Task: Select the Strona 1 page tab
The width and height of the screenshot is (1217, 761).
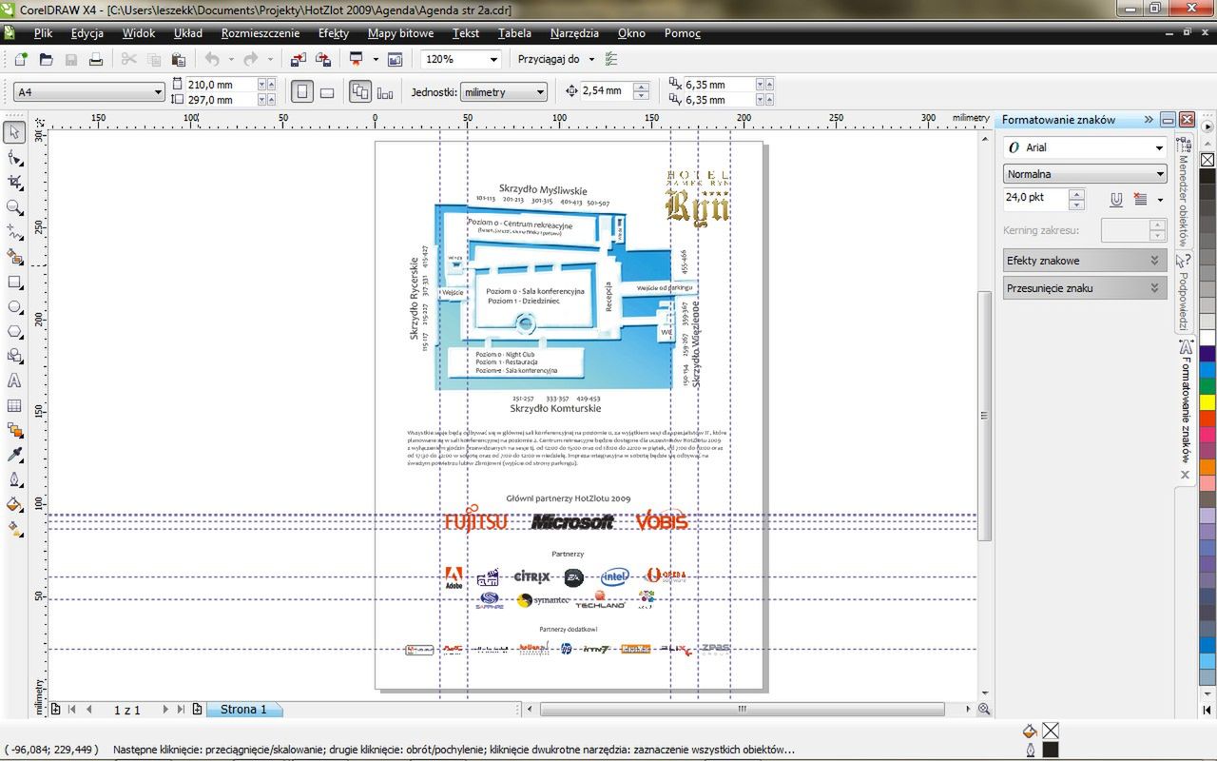Action: pos(244,709)
